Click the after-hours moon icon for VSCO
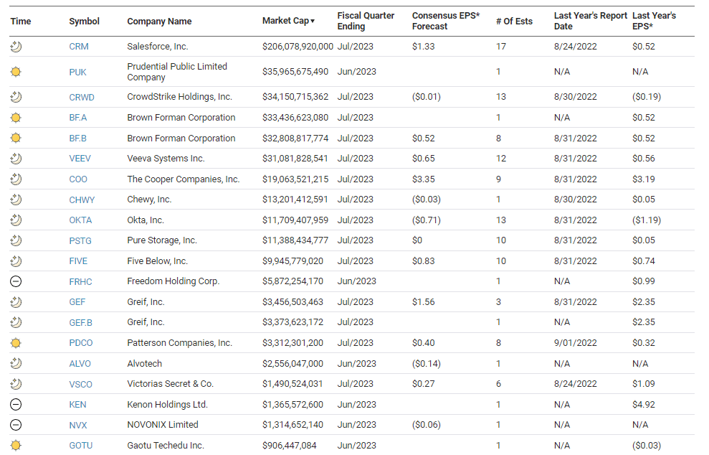The image size is (709, 455). click(x=16, y=385)
